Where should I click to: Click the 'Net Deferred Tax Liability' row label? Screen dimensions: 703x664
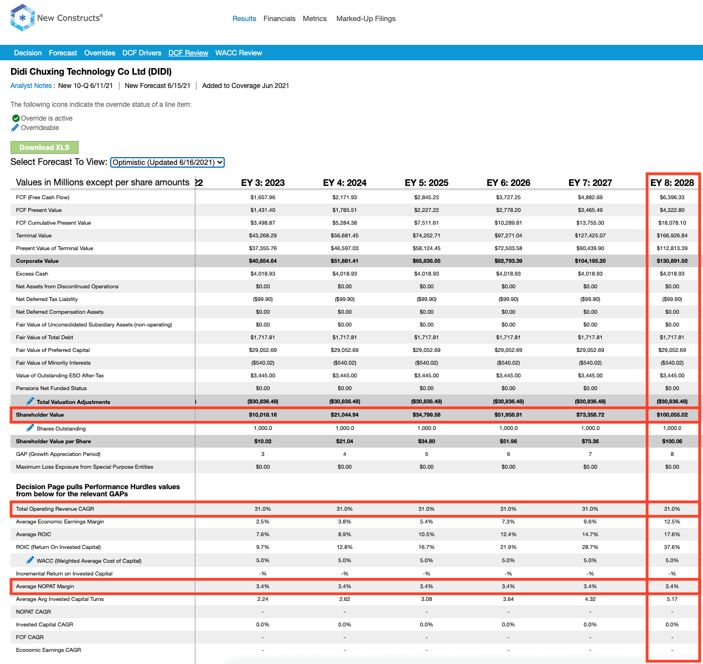pyautogui.click(x=47, y=299)
